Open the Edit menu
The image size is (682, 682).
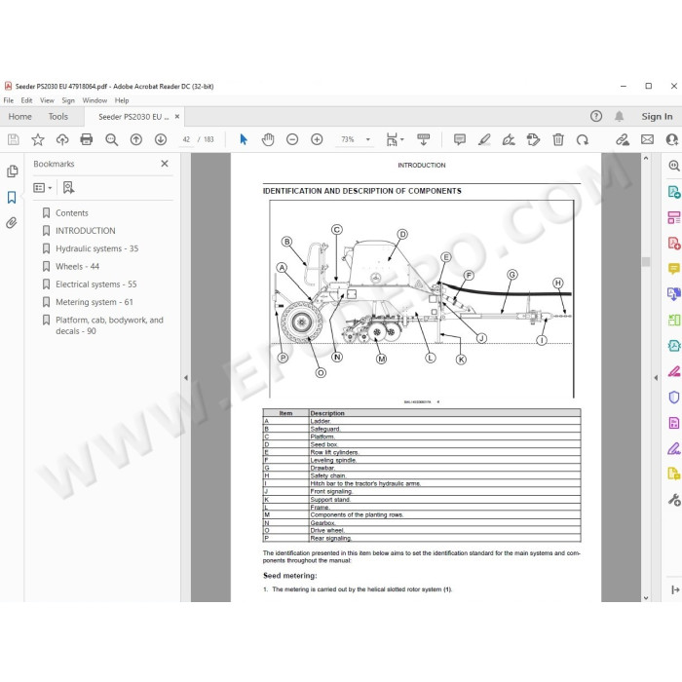point(26,100)
